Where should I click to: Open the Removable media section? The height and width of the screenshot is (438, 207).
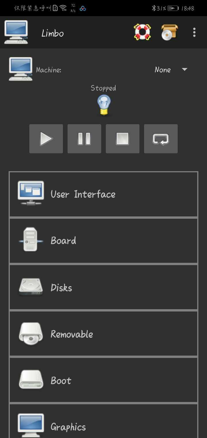pos(103,334)
